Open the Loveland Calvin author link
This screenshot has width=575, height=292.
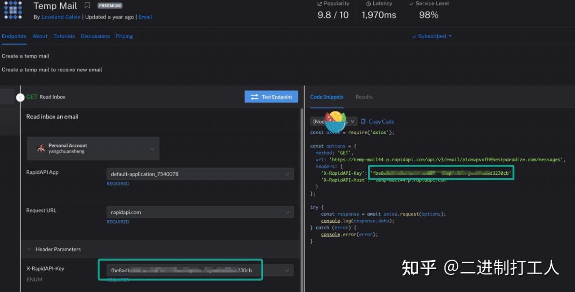click(61, 17)
